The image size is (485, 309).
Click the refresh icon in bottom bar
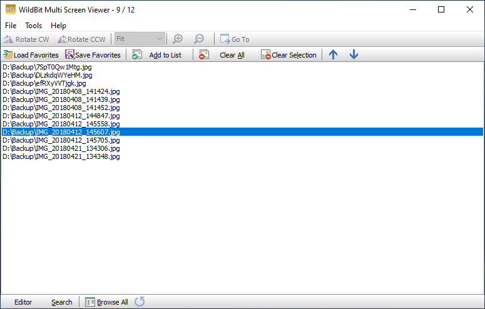pyautogui.click(x=140, y=302)
